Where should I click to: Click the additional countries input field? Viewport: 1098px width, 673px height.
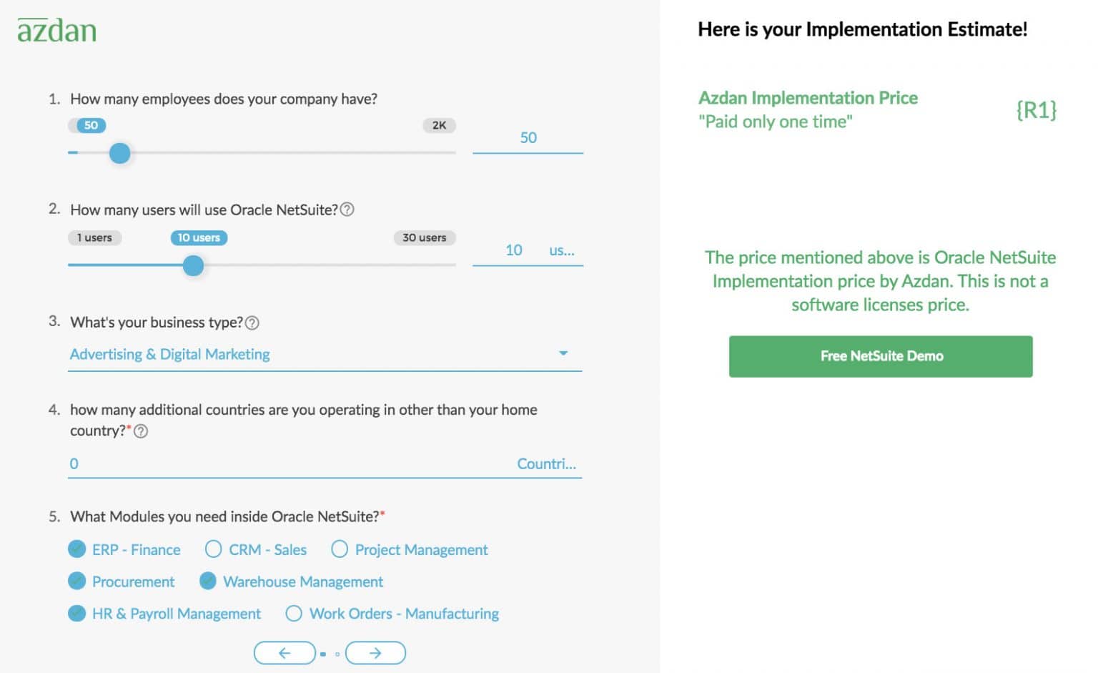click(286, 464)
